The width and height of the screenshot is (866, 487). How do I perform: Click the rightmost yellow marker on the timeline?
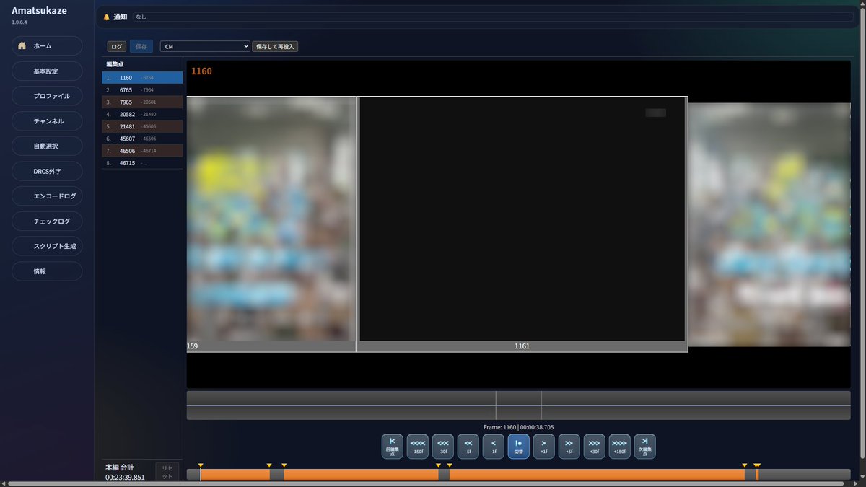757,465
